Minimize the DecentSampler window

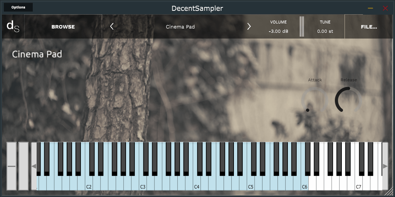(370, 8)
